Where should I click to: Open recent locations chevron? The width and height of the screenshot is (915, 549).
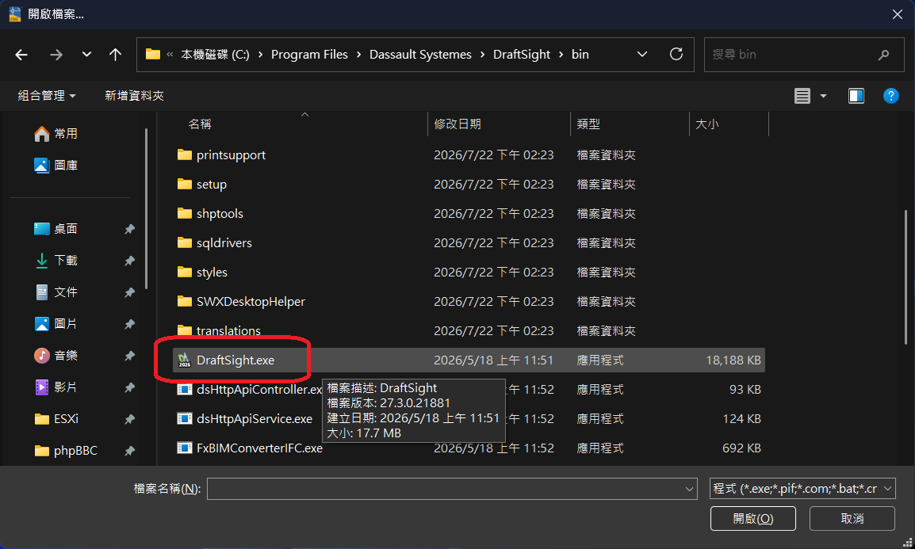[x=86, y=54]
